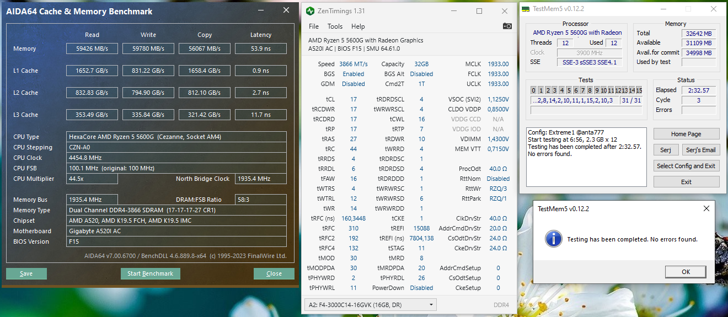The image size is (728, 317).
Task: Click the CPU Type field in AIDA64
Action: [x=176, y=137]
